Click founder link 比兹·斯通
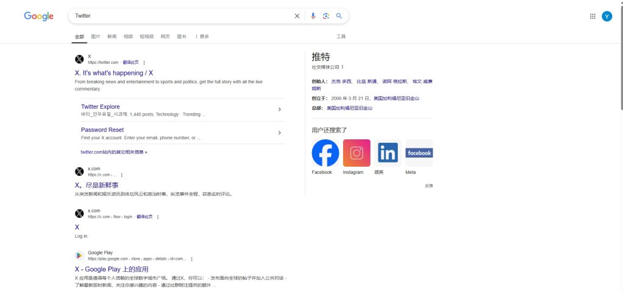The height and width of the screenshot is (292, 623). coord(367,82)
